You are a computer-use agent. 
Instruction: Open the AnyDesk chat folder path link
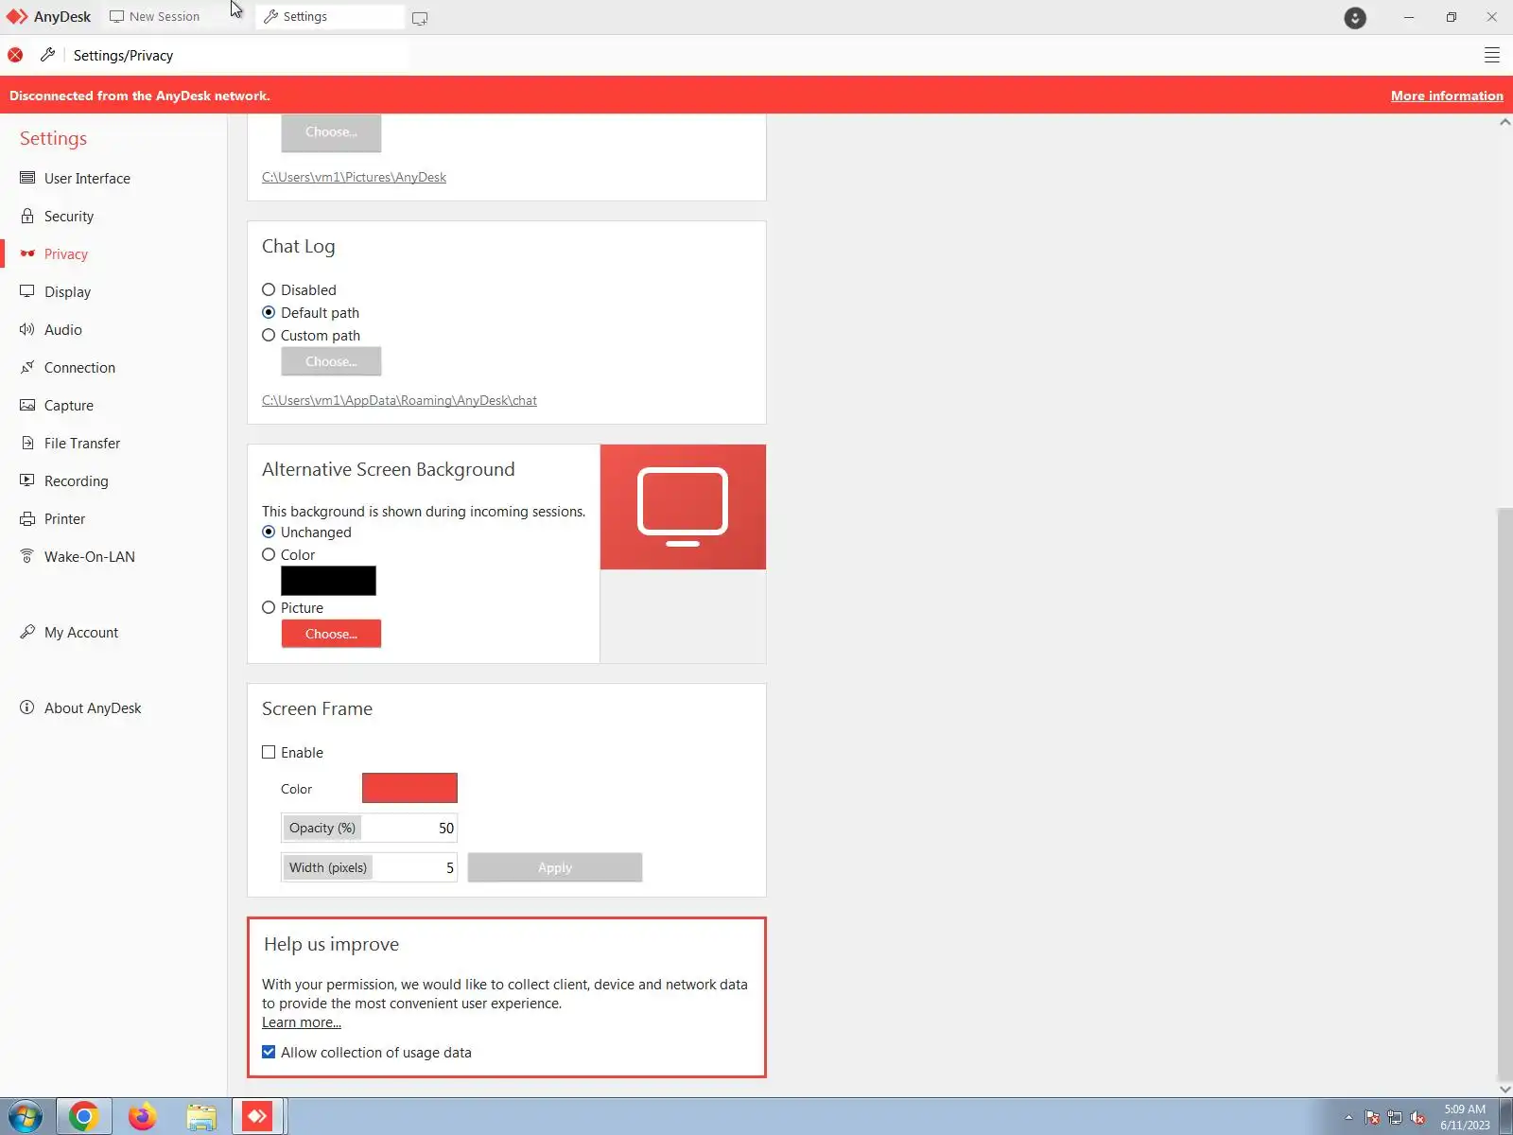(x=399, y=400)
